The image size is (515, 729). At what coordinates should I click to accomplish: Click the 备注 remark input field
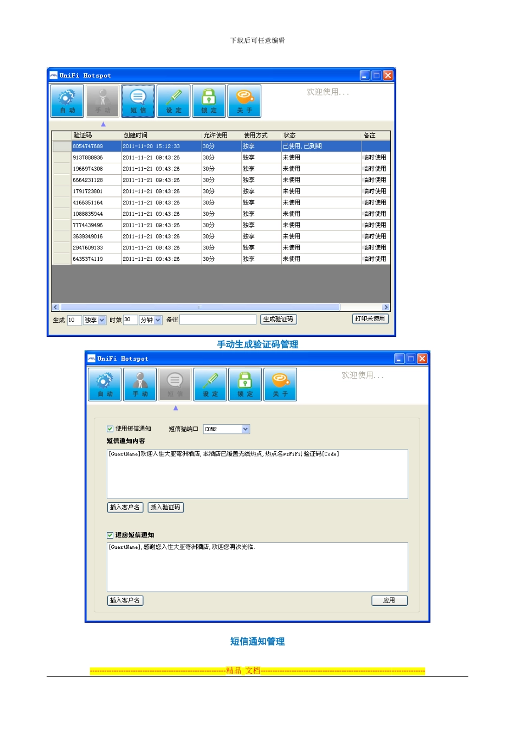218,319
